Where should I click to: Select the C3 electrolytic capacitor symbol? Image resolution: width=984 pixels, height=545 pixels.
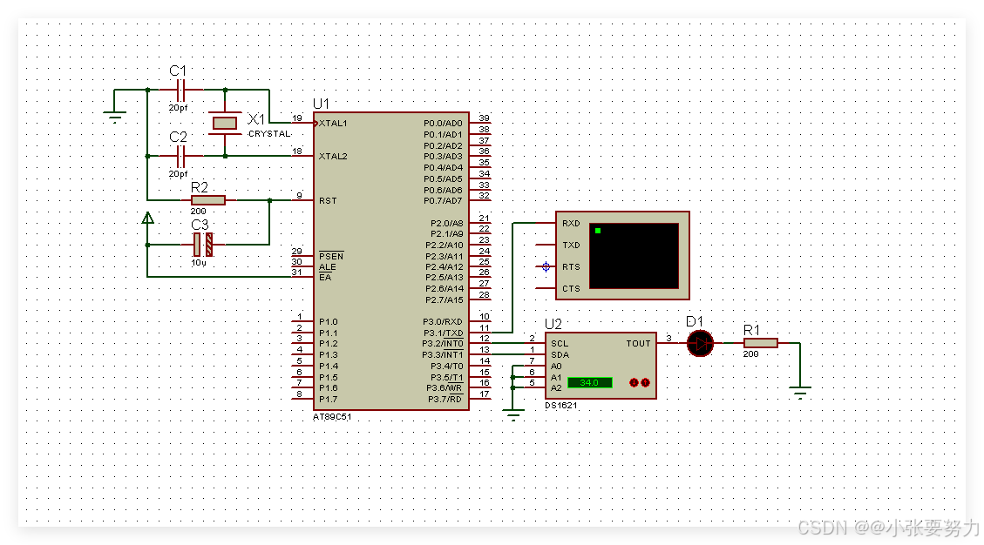click(x=203, y=245)
